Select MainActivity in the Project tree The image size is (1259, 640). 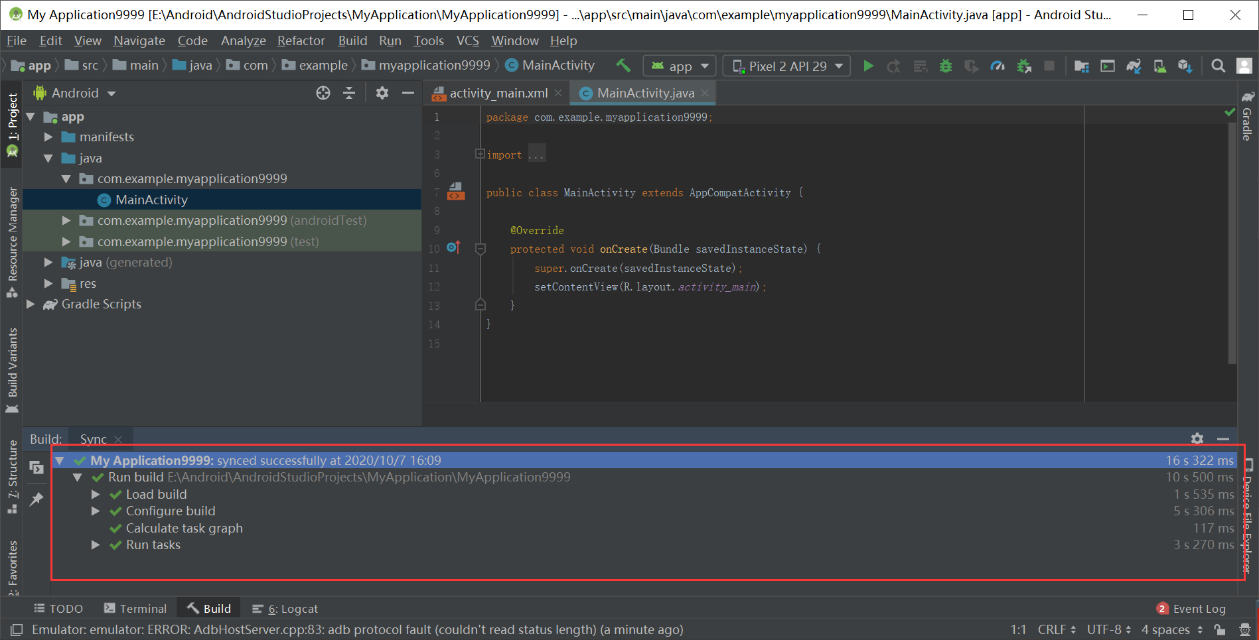coord(151,199)
